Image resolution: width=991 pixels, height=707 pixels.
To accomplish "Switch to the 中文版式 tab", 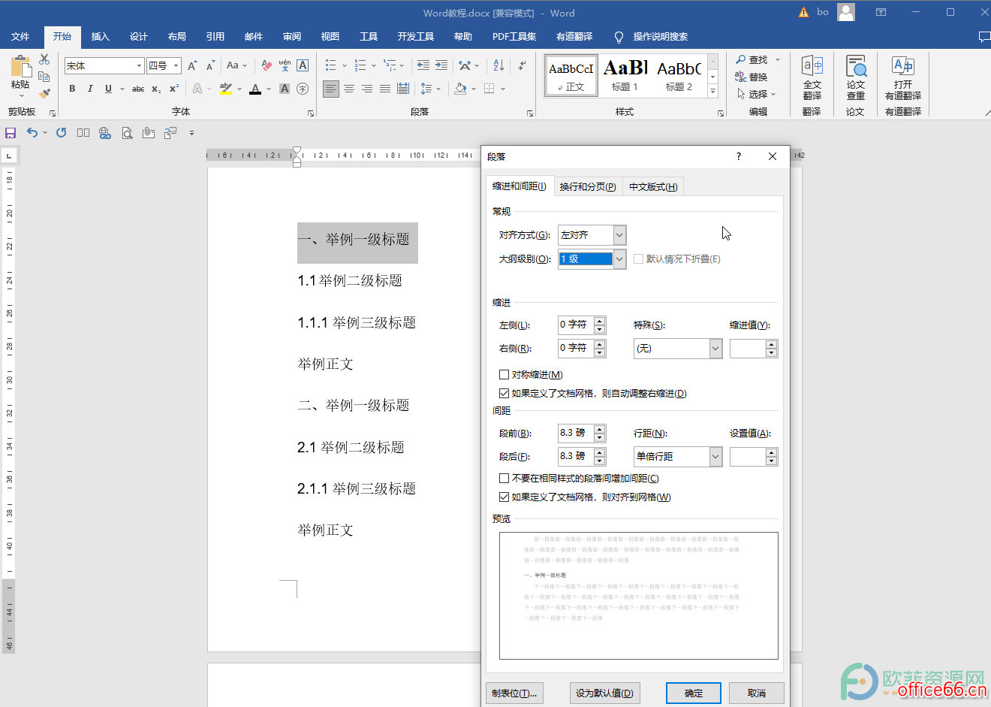I will [653, 187].
